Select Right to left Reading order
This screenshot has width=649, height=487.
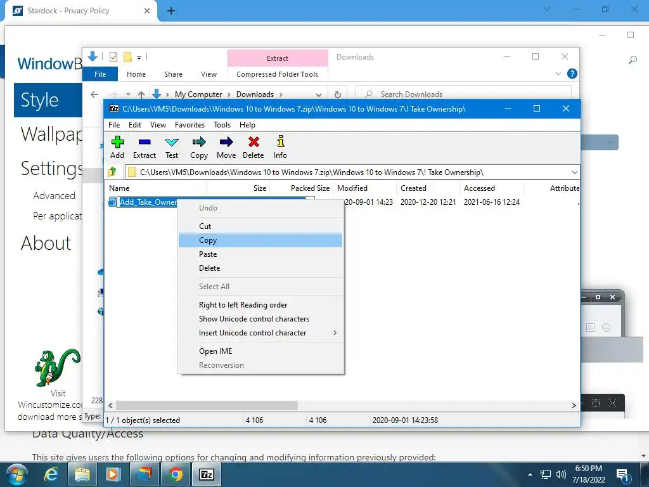click(260, 305)
